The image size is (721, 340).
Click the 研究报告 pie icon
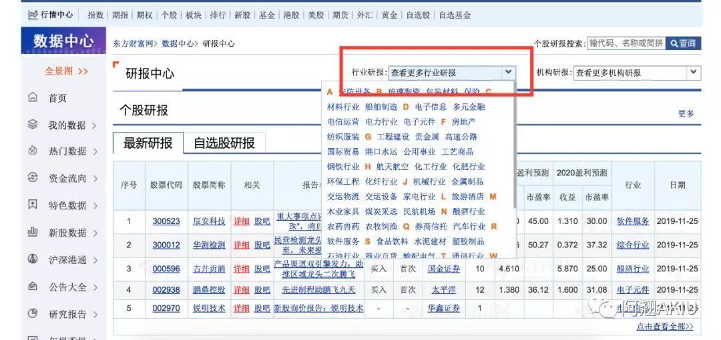click(32, 314)
